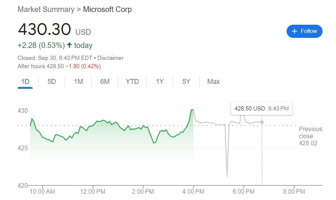336x200 pixels.
Task: Open the Market Summary breadcrumb link
Action: point(46,9)
